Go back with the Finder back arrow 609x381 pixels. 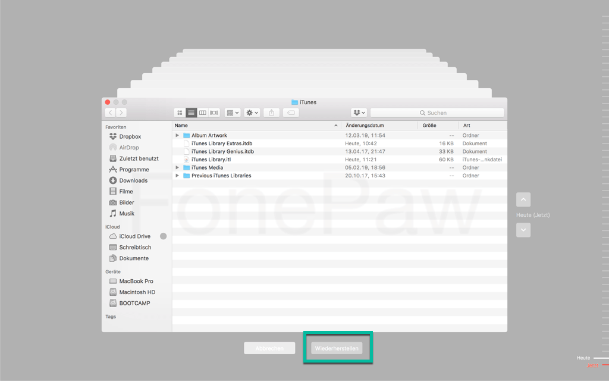(110, 113)
